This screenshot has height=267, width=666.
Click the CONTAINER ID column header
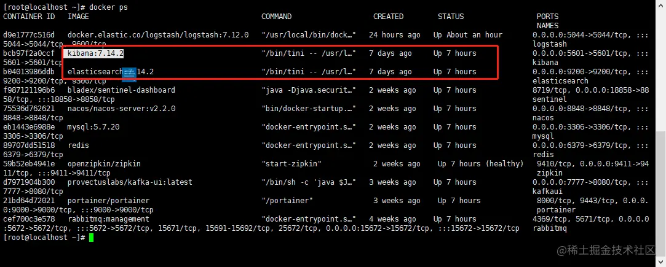coord(29,17)
